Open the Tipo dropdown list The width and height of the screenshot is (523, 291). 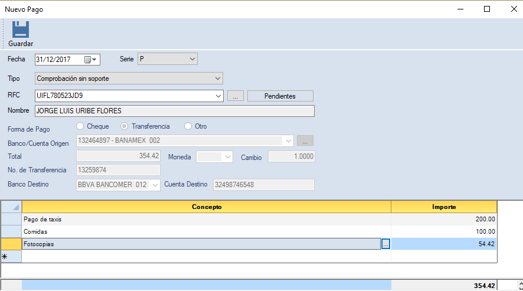217,78
